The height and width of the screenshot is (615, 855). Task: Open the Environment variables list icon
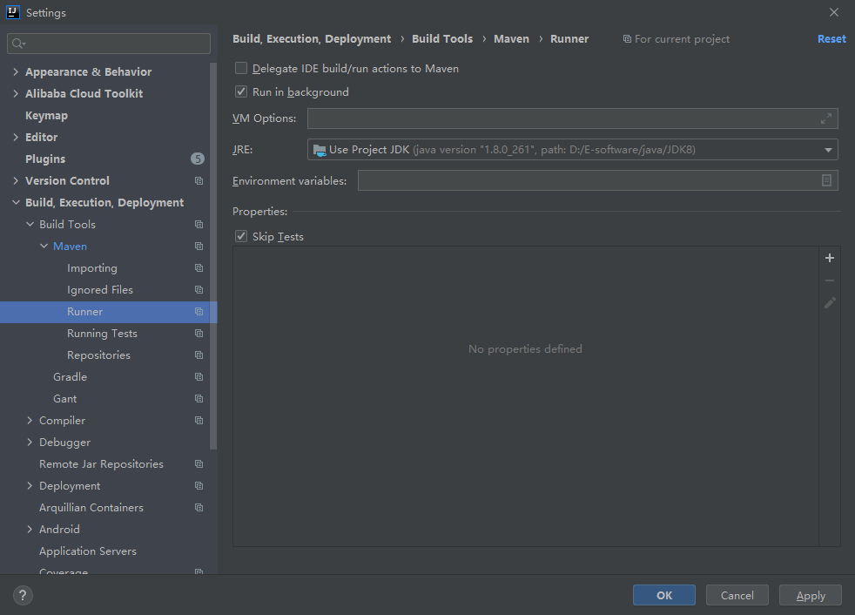(826, 180)
